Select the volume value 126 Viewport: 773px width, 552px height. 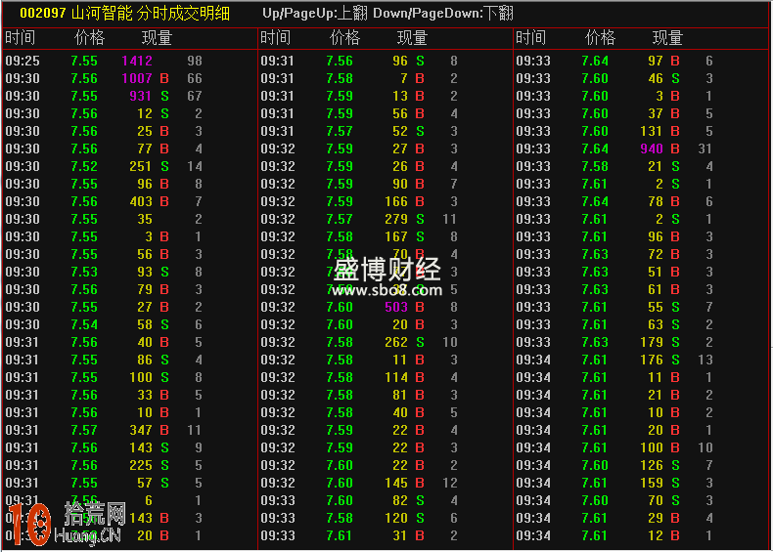point(652,465)
